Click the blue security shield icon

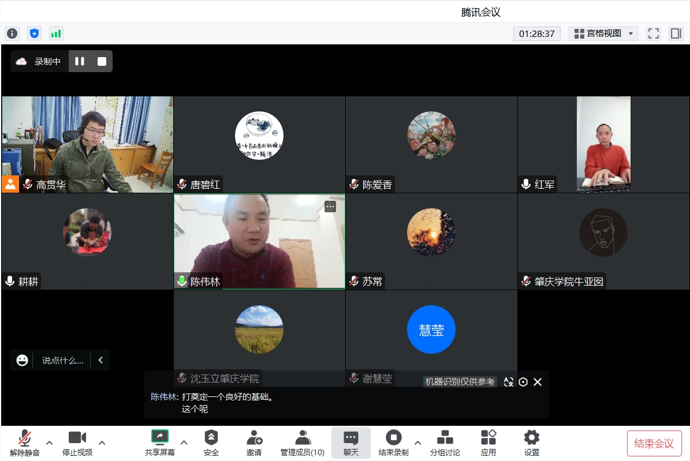pos(34,33)
